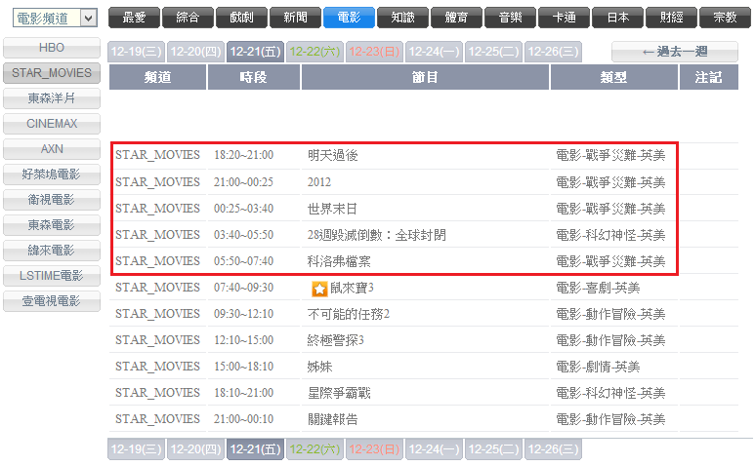Select program title 2012
Screen dimensions: 755x466
point(319,182)
